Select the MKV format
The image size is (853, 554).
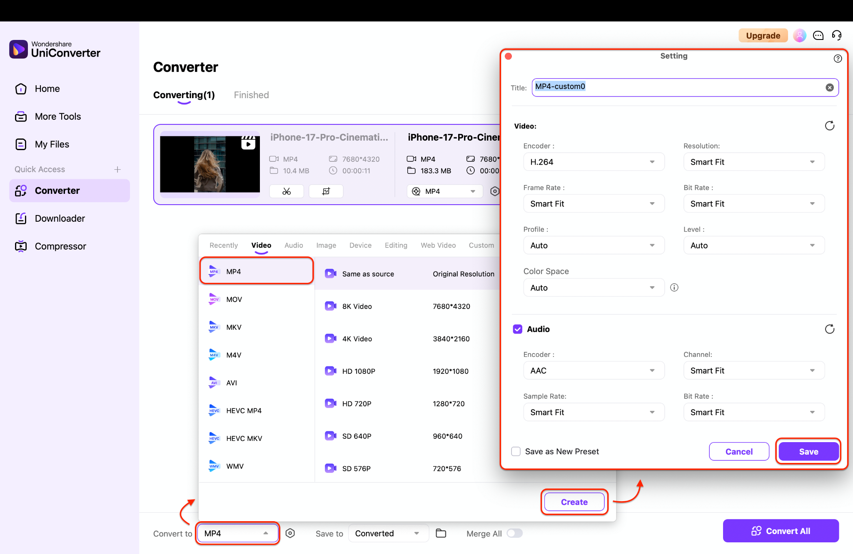(257, 327)
